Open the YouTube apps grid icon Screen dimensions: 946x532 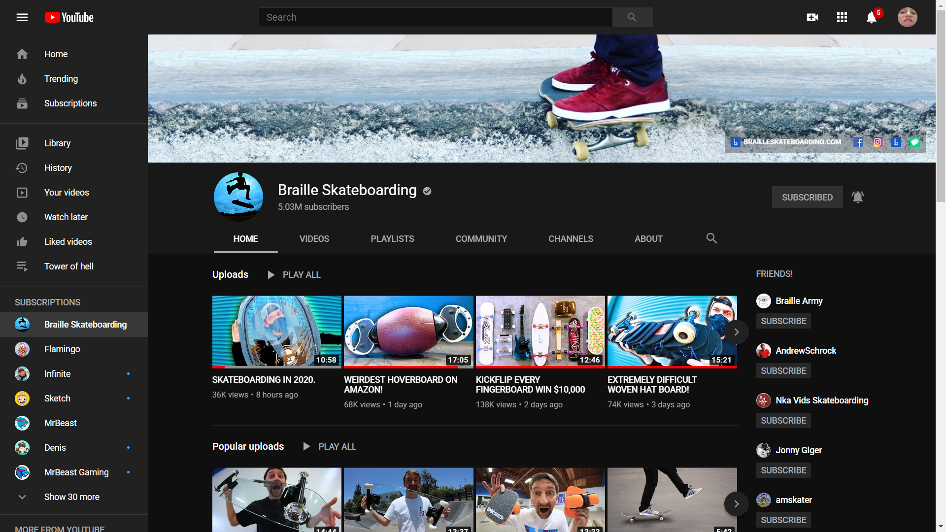click(x=842, y=17)
